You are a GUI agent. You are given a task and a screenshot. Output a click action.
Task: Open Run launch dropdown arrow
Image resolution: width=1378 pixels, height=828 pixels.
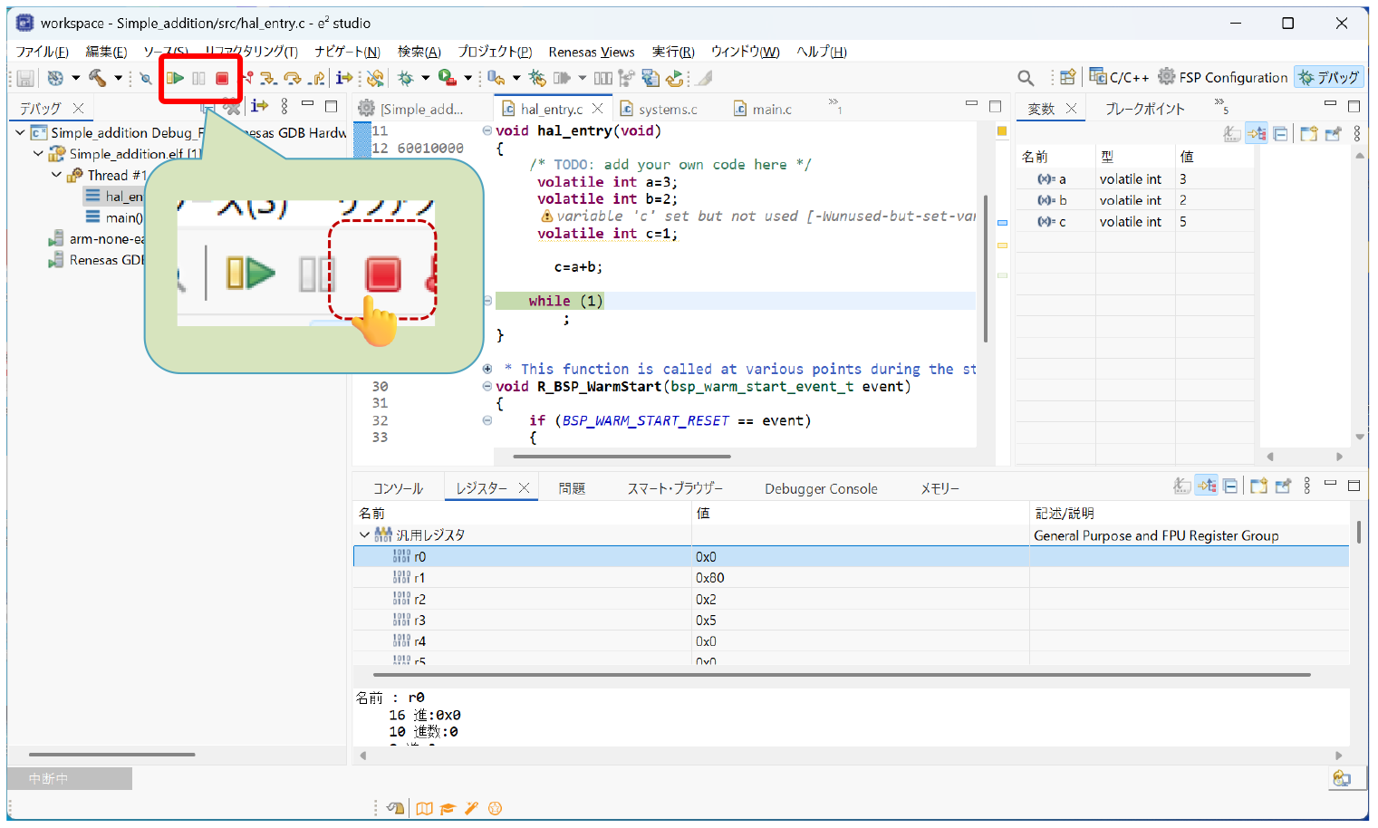click(467, 79)
